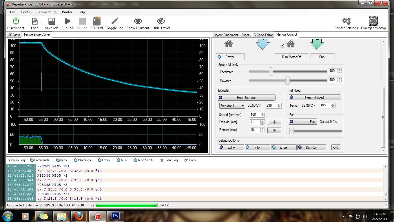Click the Turn Motor Off button
The height and width of the screenshot is (222, 394).
[x=291, y=57]
